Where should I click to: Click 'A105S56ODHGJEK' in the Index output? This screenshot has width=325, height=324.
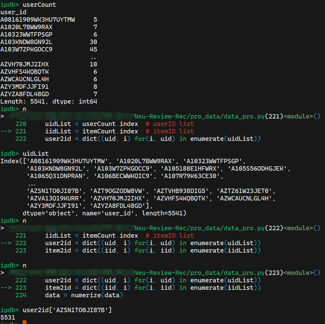[x=257, y=169]
